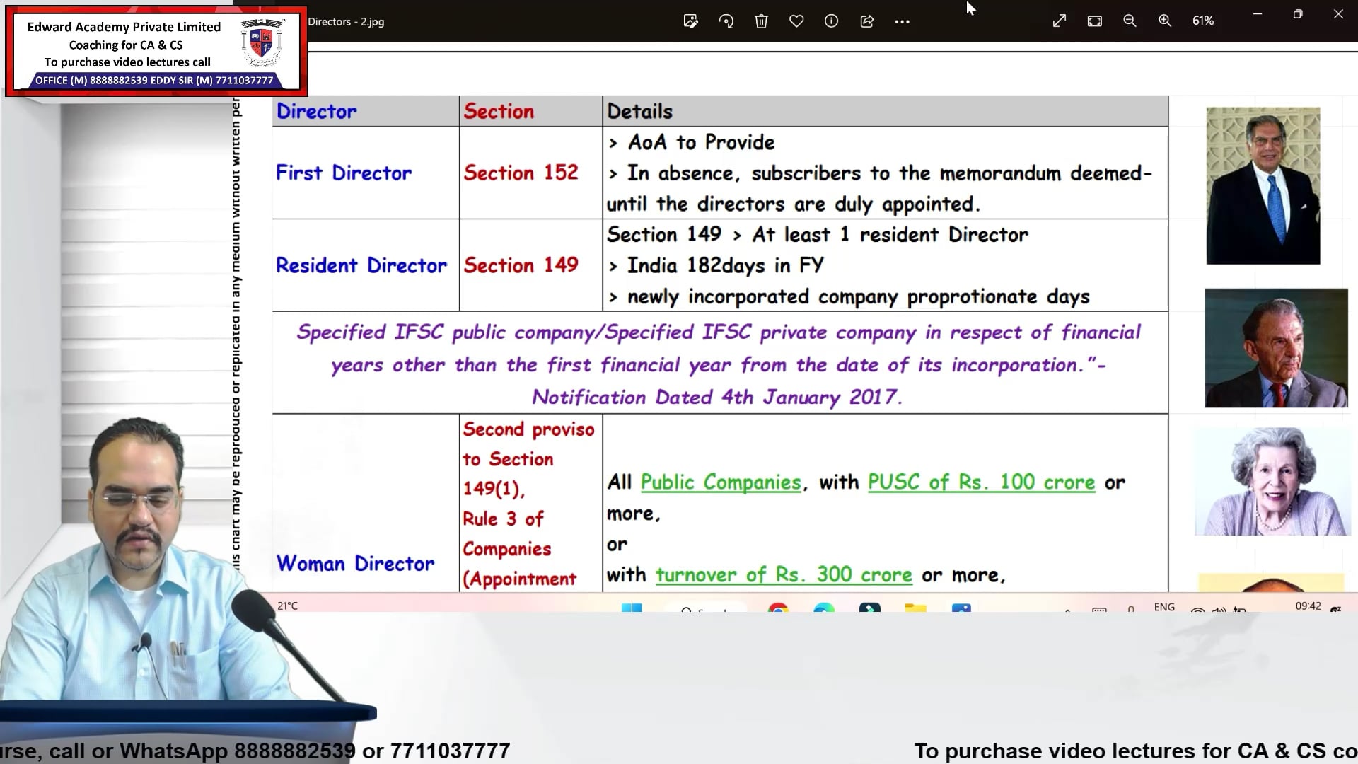This screenshot has width=1358, height=764.
Task: Click the 61% zoom level indicator
Action: [x=1203, y=21]
